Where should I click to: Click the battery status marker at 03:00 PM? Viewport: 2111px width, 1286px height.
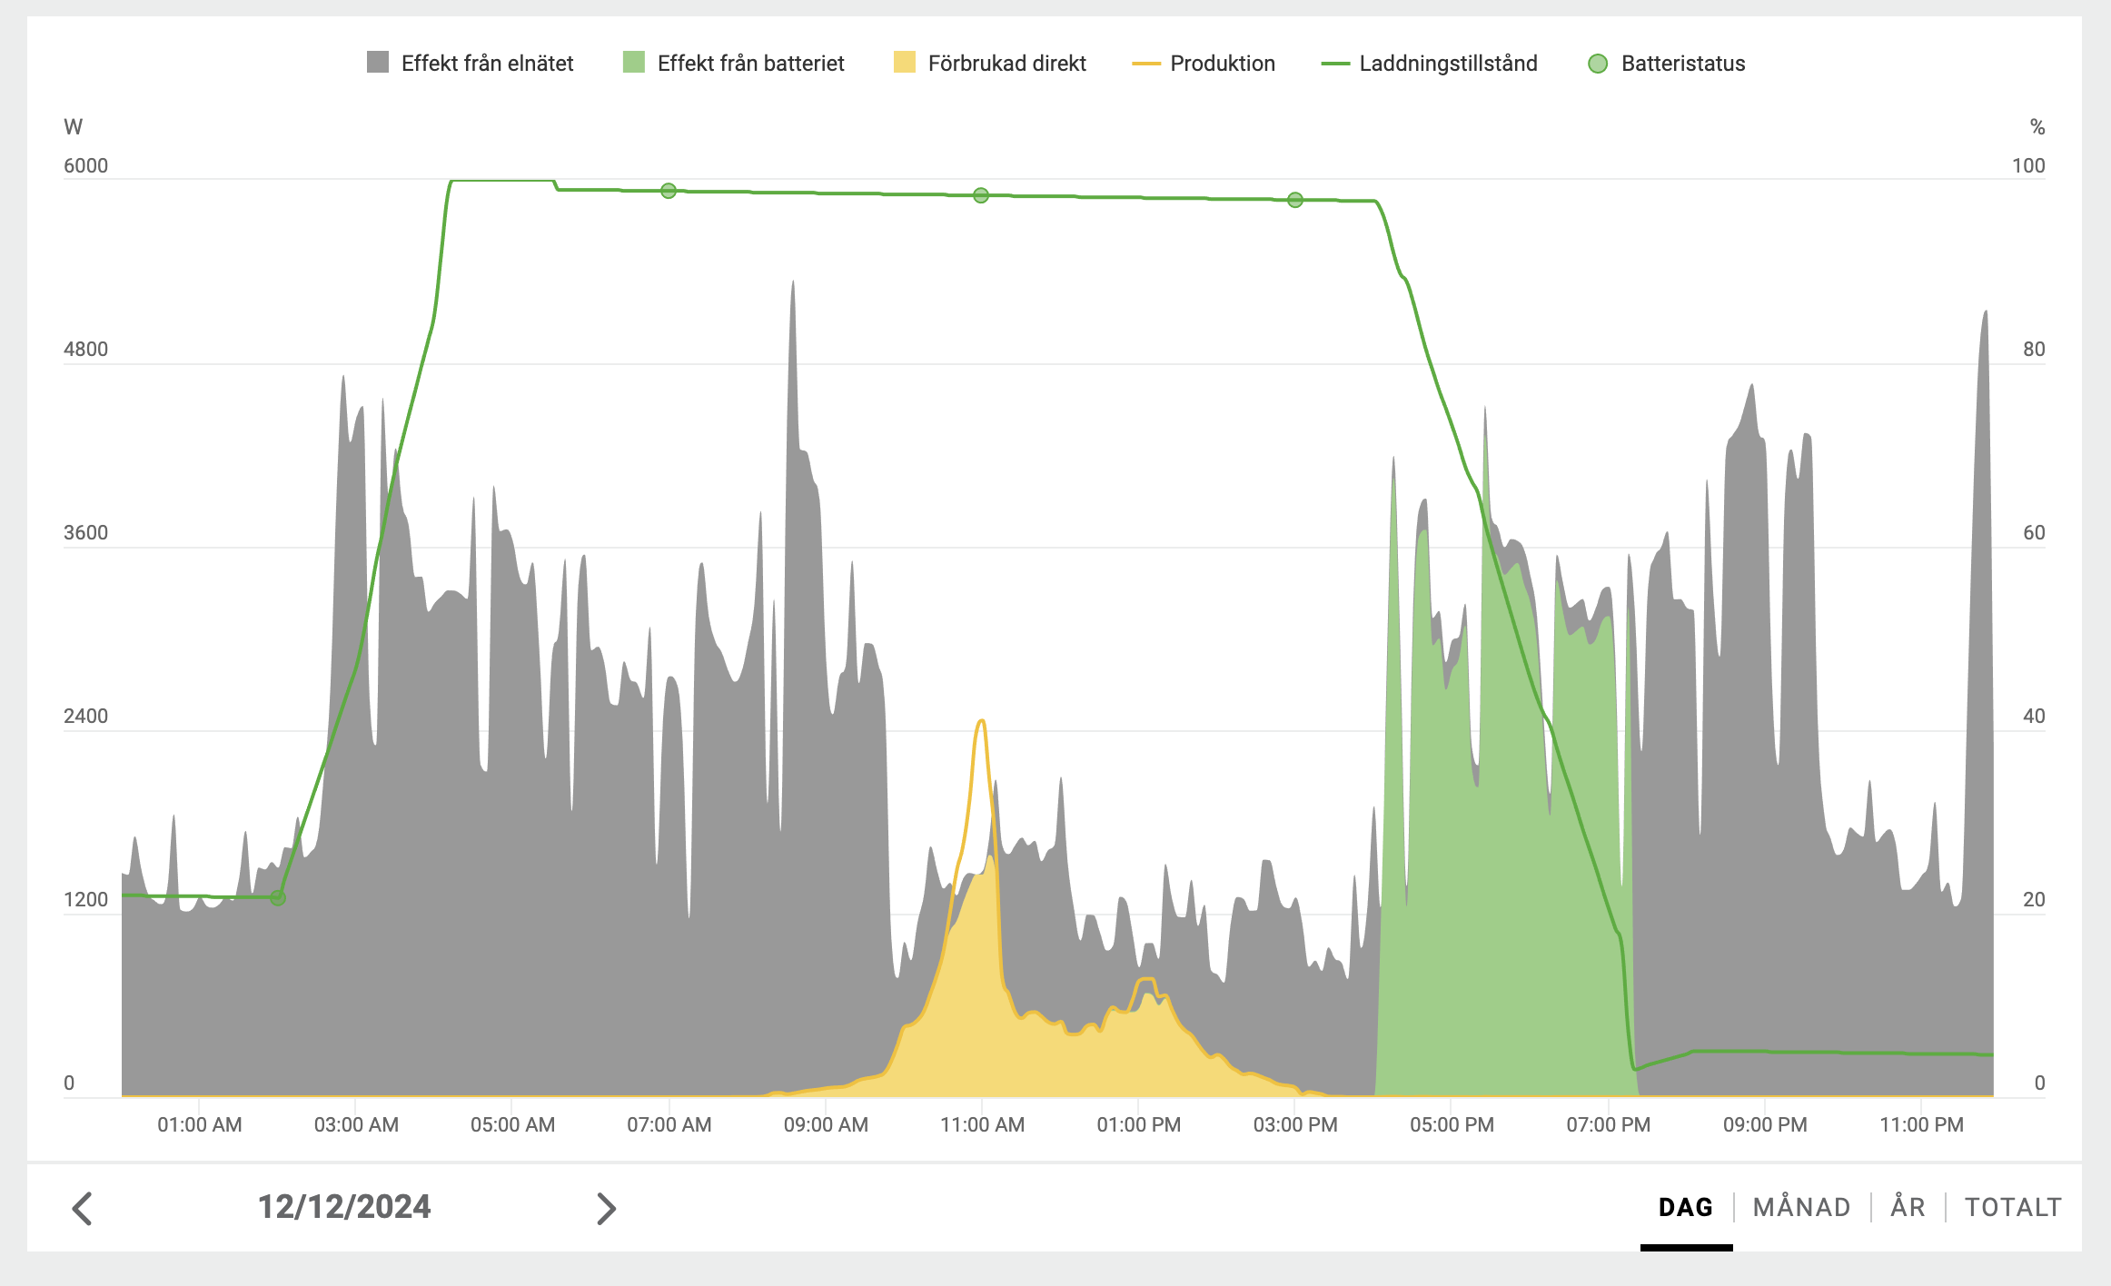(1295, 200)
